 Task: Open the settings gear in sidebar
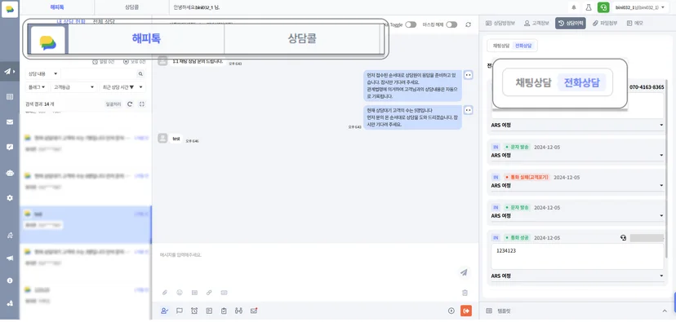10,198
